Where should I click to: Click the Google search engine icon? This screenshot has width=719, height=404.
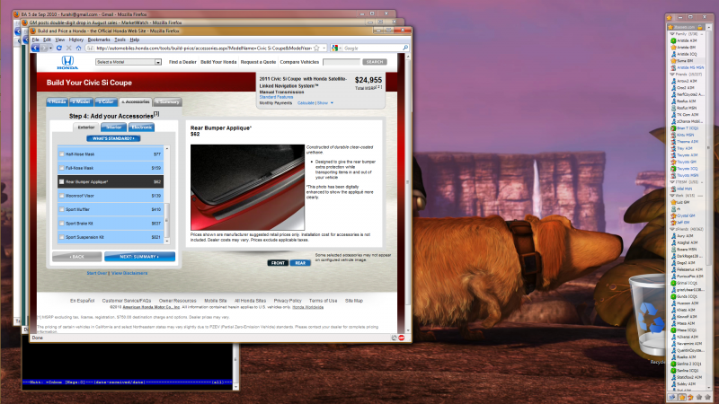[x=335, y=48]
